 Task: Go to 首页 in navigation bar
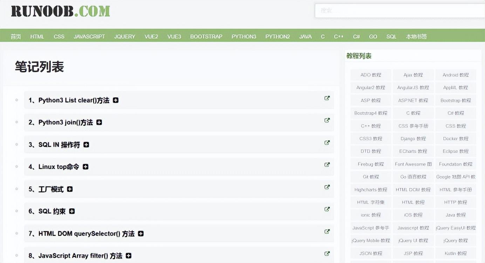point(16,36)
